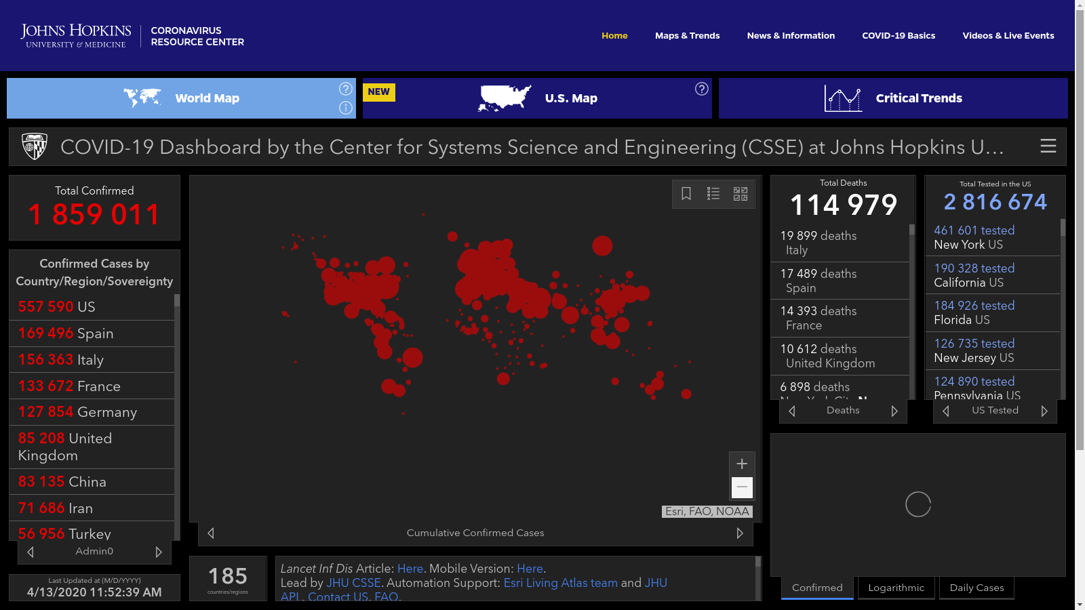Click the world map globe icon
The image size is (1085, 610).
pyautogui.click(x=142, y=98)
